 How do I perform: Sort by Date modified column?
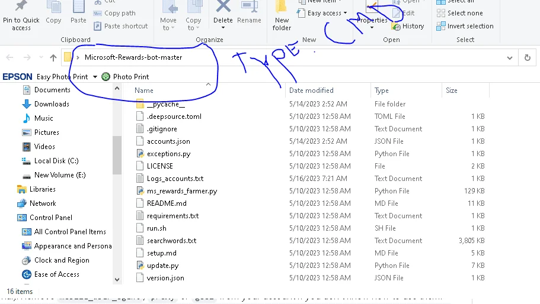point(311,90)
